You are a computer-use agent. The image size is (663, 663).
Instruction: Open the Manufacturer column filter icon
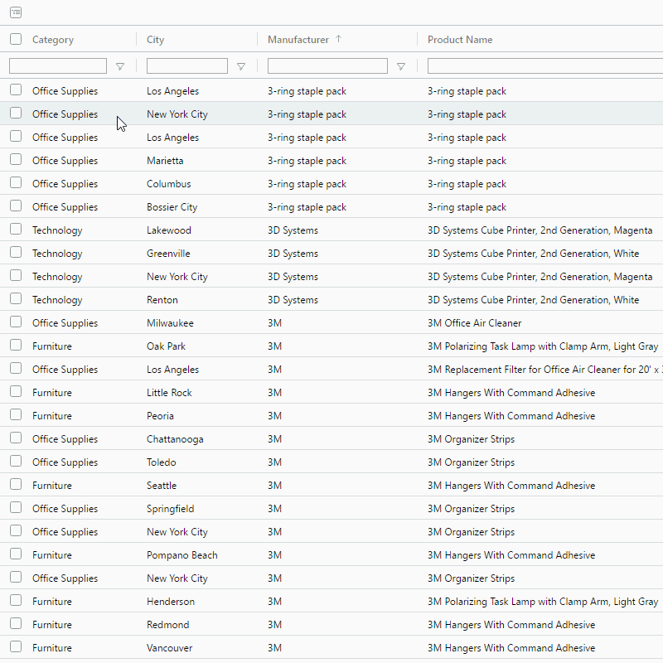[401, 66]
